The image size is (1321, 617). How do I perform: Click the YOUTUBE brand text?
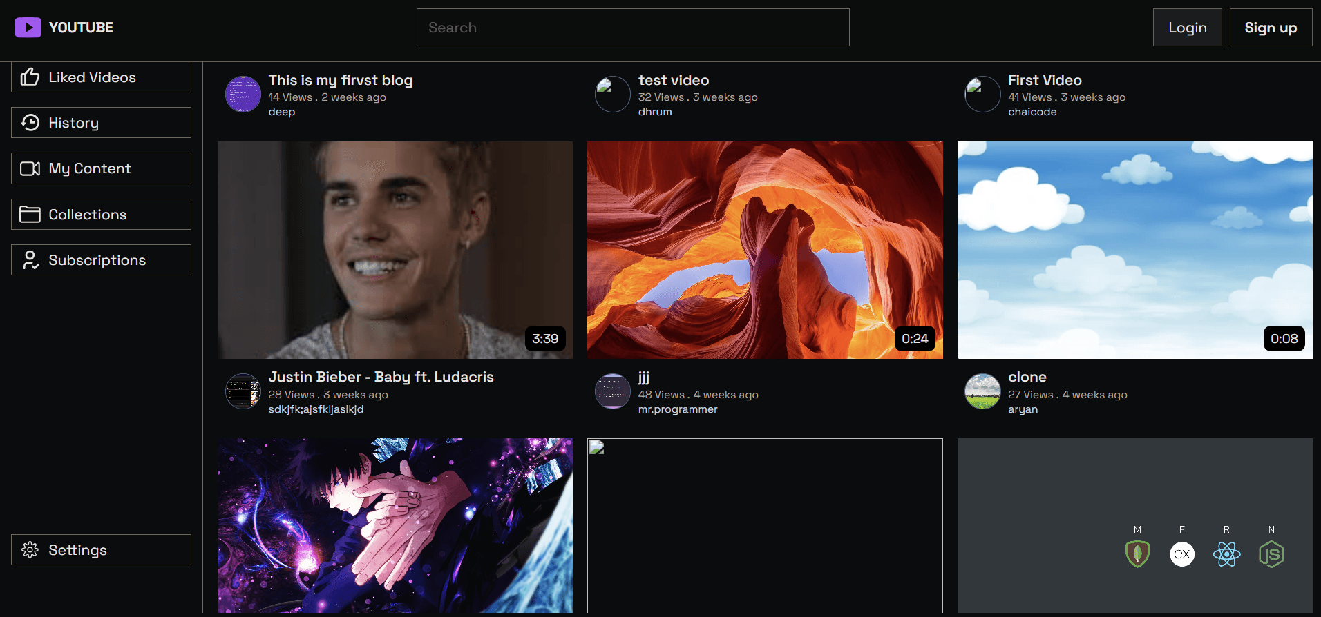pyautogui.click(x=81, y=28)
